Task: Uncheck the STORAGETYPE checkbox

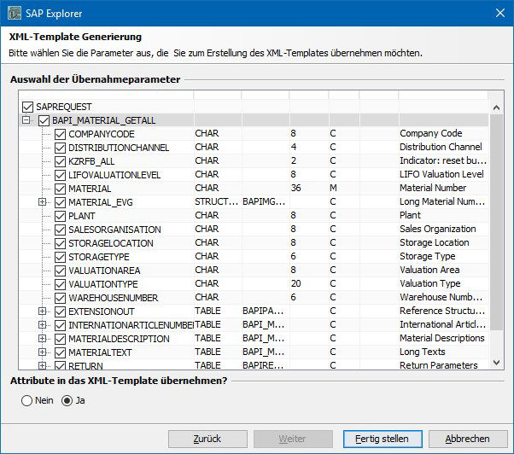Action: [x=60, y=257]
